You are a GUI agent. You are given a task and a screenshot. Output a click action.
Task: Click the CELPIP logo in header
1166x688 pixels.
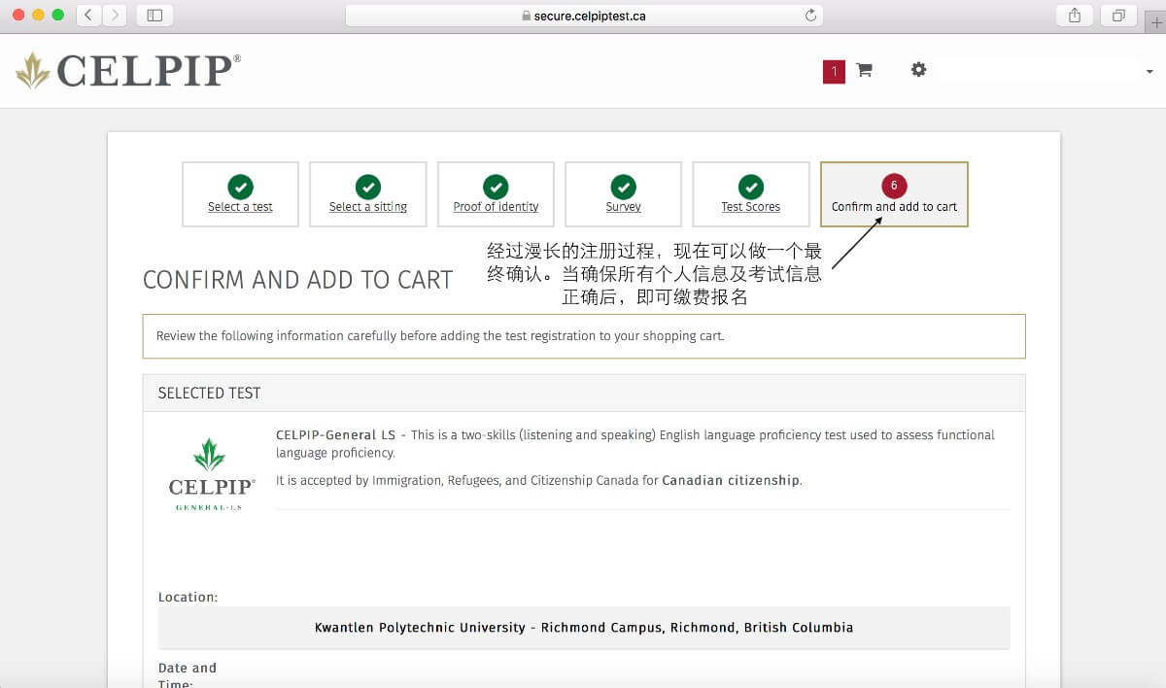coord(128,71)
